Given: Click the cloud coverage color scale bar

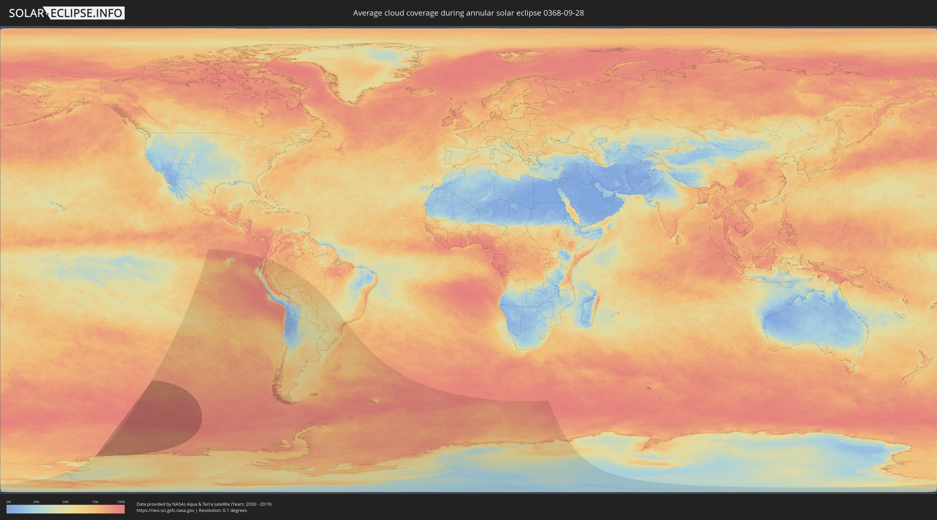Looking at the screenshot, I should [66, 509].
